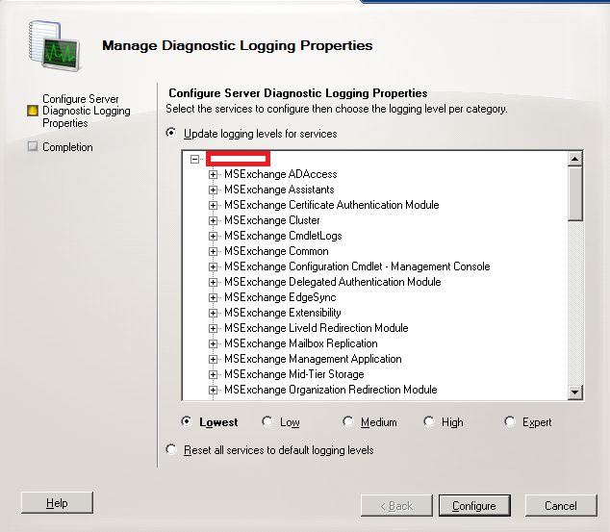Click the Completion step checkbox indicator

click(33, 146)
